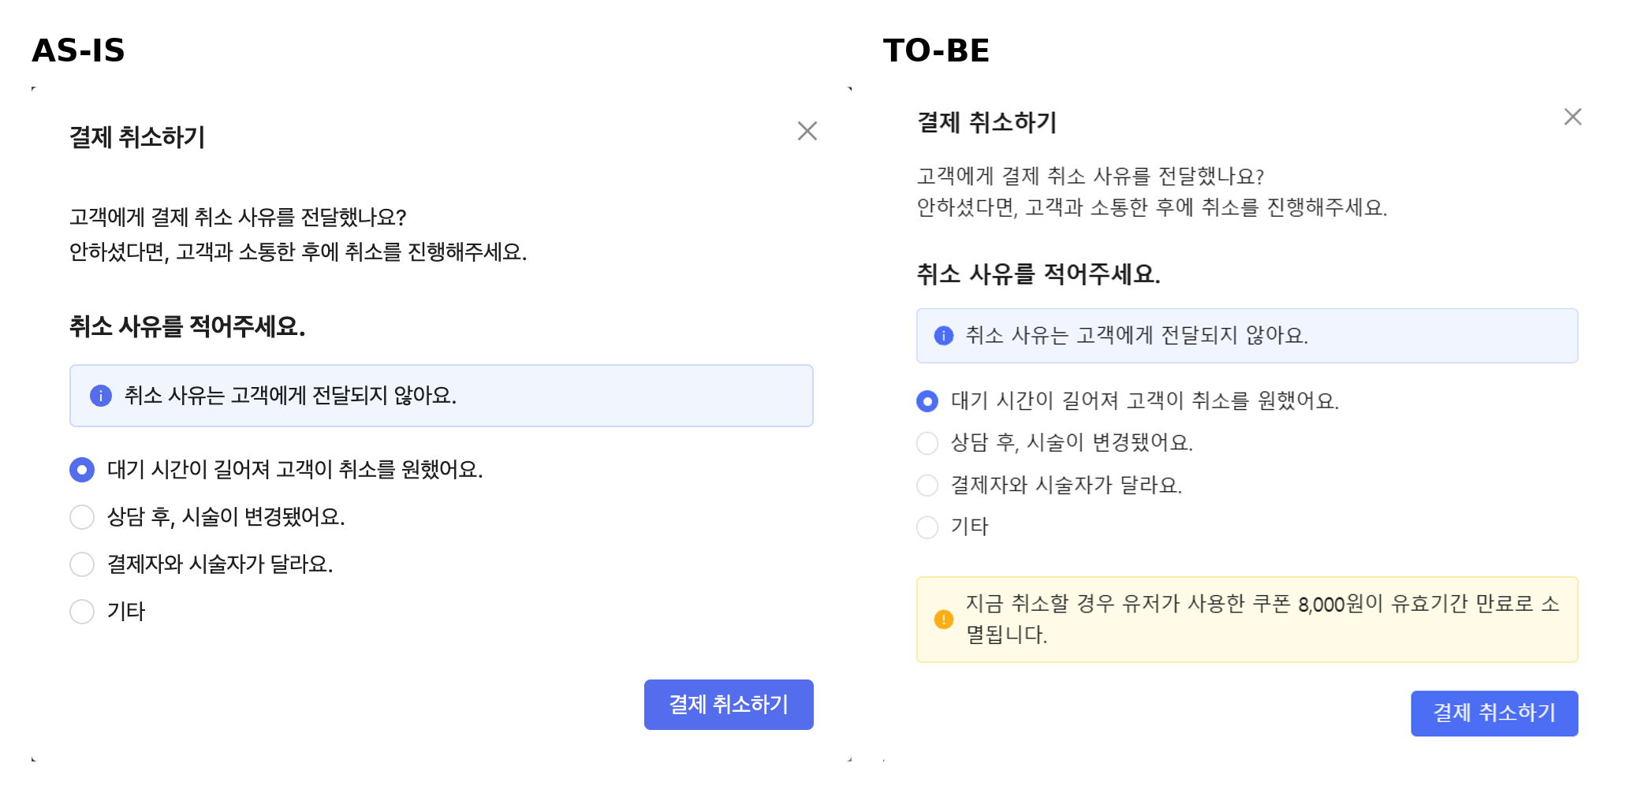Select '기타' radio option in TO-BE dialog
The height and width of the screenshot is (793, 1637).
tap(927, 527)
